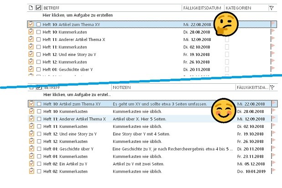The height and width of the screenshot is (188, 282).
Task: Mark Heft 11: Kummerkasten complete in Notizen list
Action: point(39,126)
